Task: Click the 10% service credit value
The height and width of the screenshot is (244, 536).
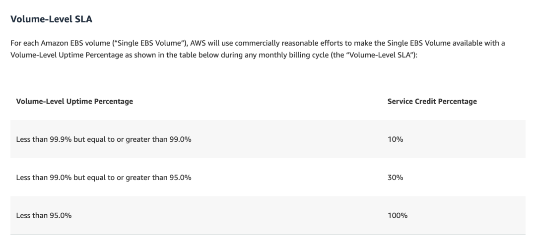Action: coord(395,139)
